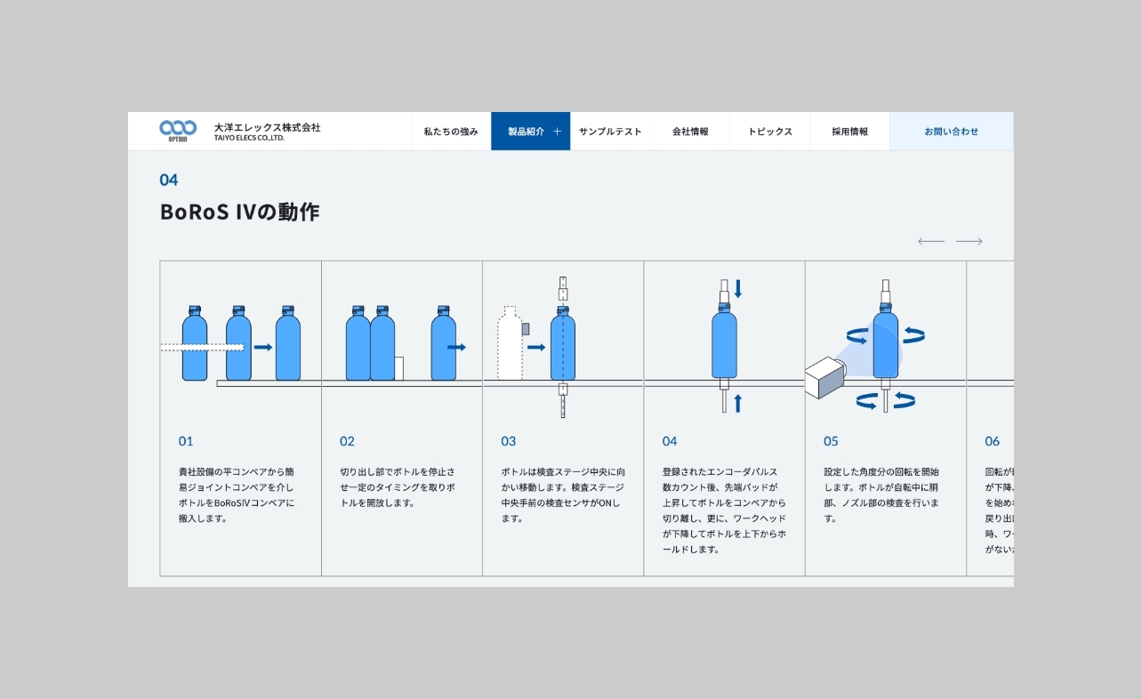Click the next slide right arrow
The image size is (1142, 699).
(x=969, y=241)
